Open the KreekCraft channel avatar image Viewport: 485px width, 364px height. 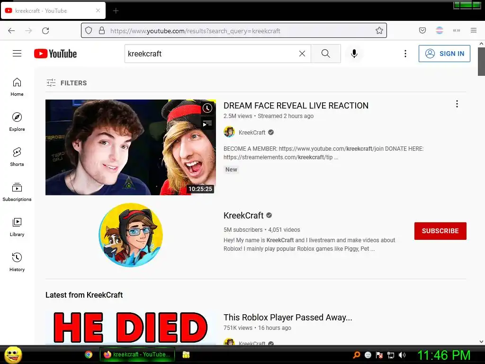click(131, 235)
